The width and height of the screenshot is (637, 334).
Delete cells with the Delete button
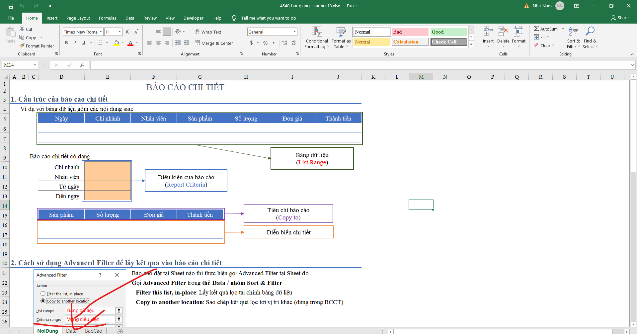tap(503, 37)
